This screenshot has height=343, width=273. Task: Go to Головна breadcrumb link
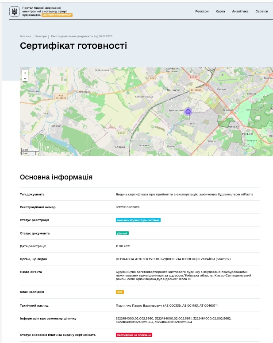(25, 36)
